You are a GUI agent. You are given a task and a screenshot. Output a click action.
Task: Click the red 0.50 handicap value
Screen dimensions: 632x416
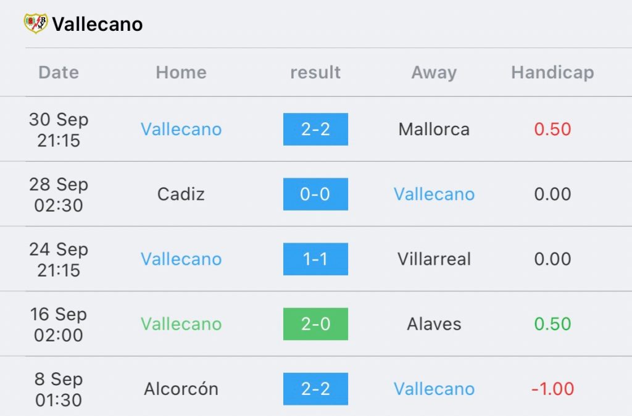(x=552, y=130)
